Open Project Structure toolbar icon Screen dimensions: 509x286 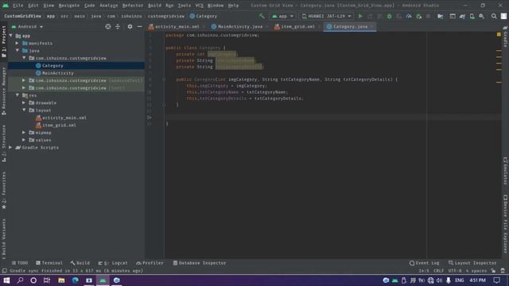pyautogui.click(x=441, y=16)
